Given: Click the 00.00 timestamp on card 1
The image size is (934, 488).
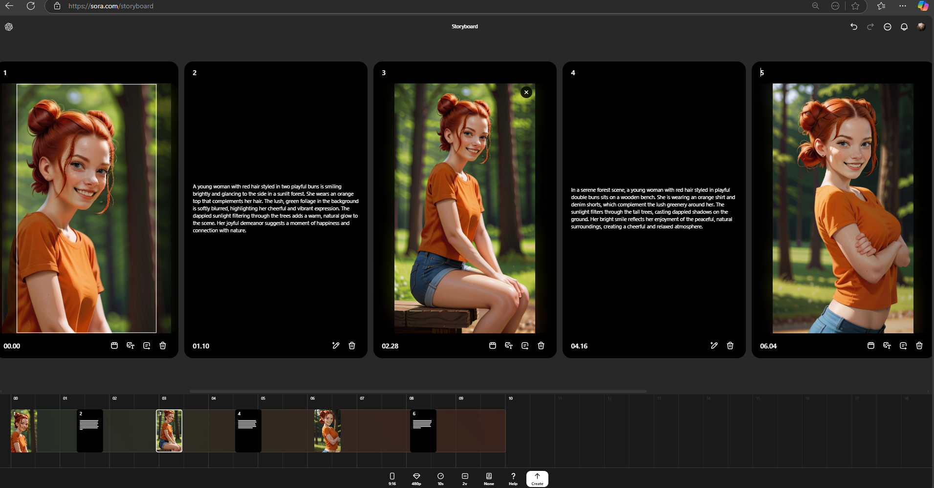Looking at the screenshot, I should coord(12,346).
